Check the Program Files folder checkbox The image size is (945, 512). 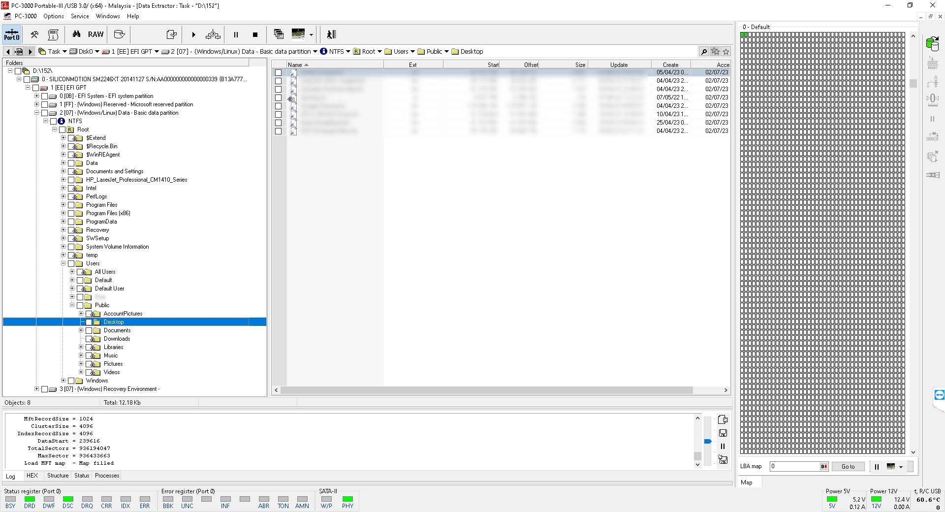pos(71,205)
